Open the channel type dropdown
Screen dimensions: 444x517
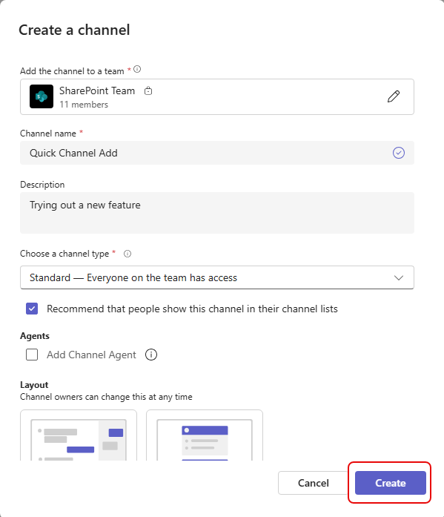(x=217, y=277)
